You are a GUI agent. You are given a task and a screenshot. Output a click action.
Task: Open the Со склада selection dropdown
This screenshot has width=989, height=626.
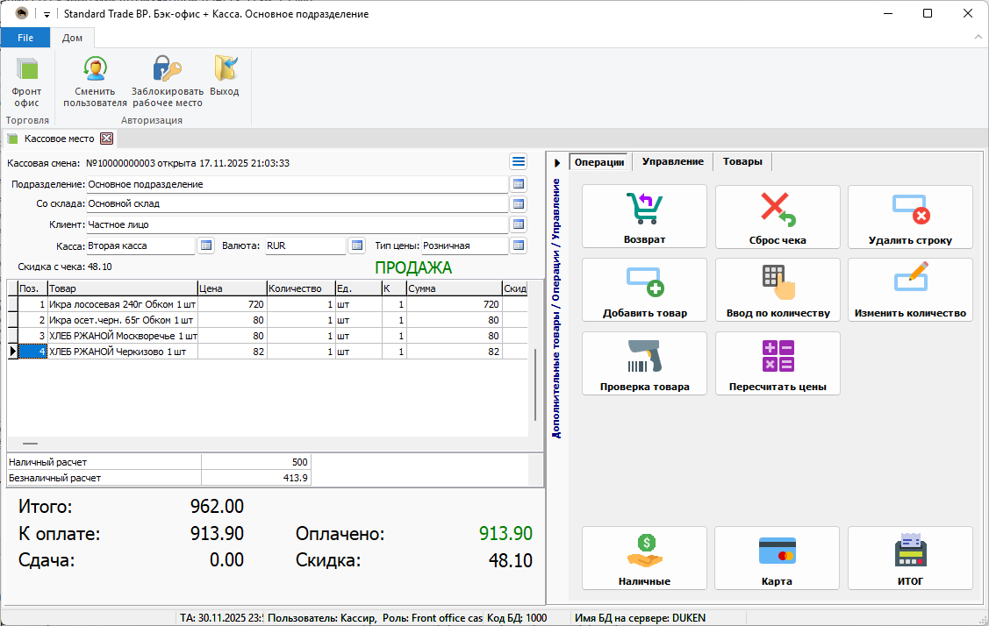tap(519, 203)
